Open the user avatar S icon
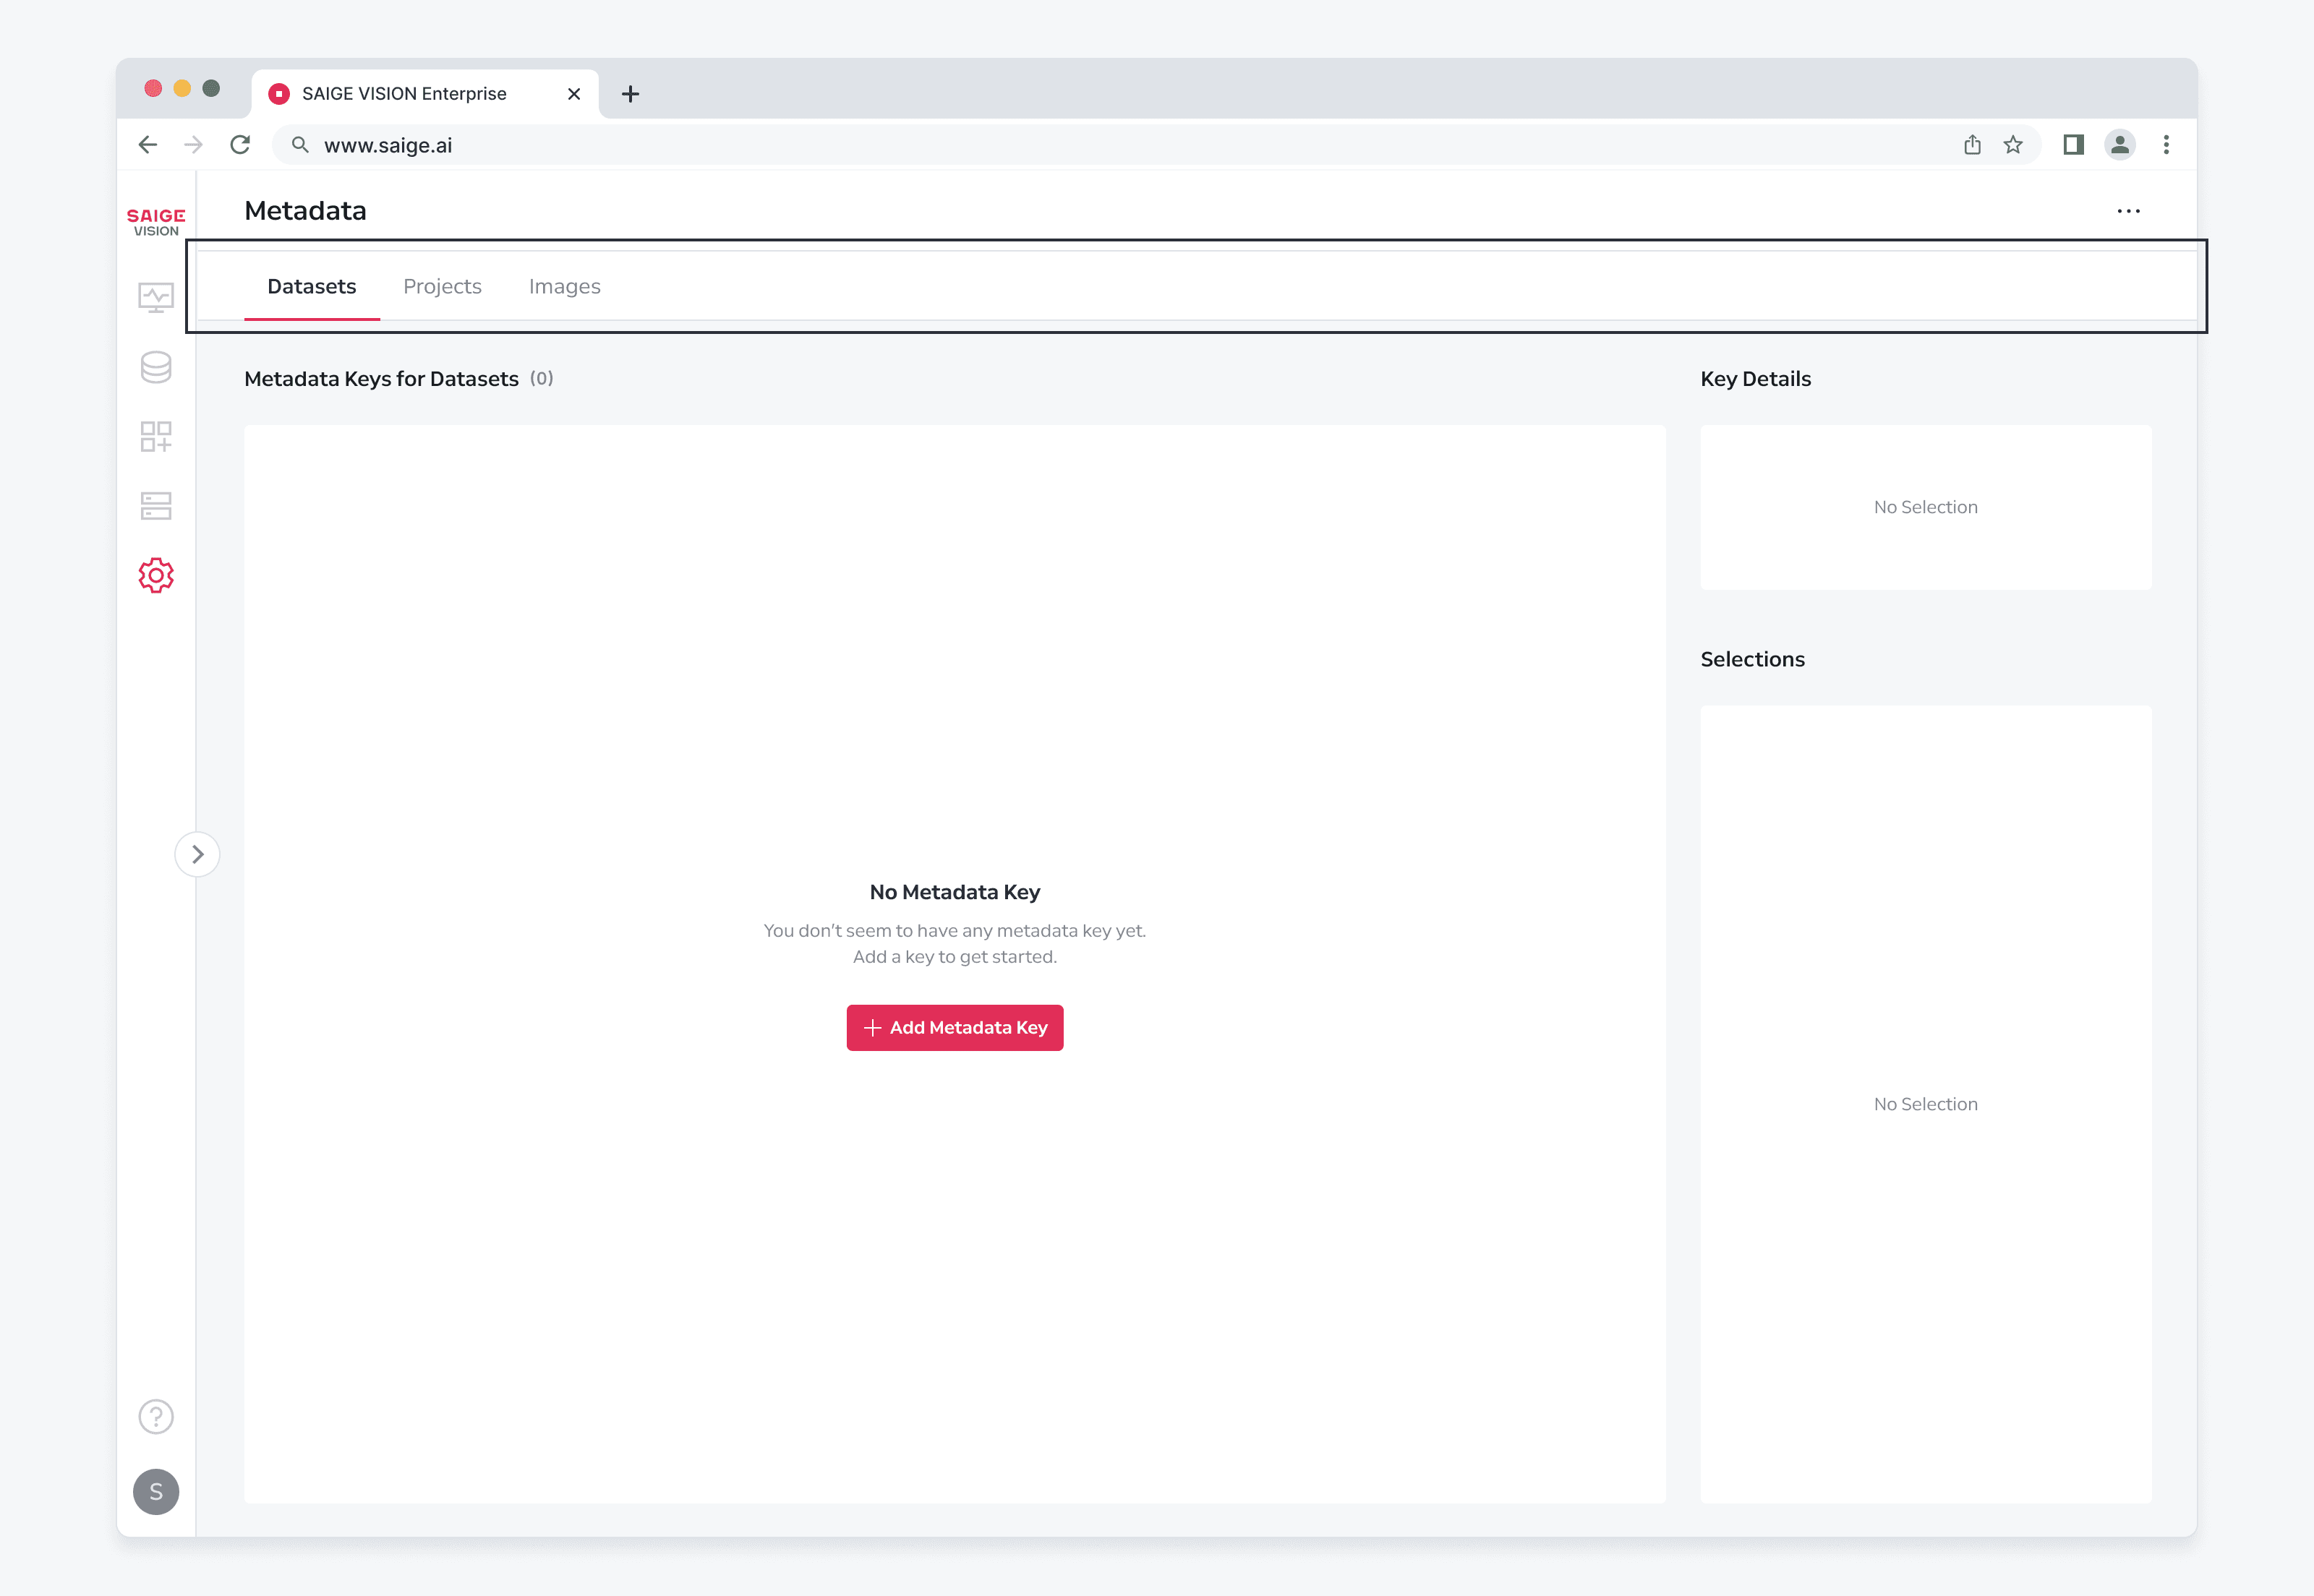The width and height of the screenshot is (2314, 1596). (x=156, y=1492)
